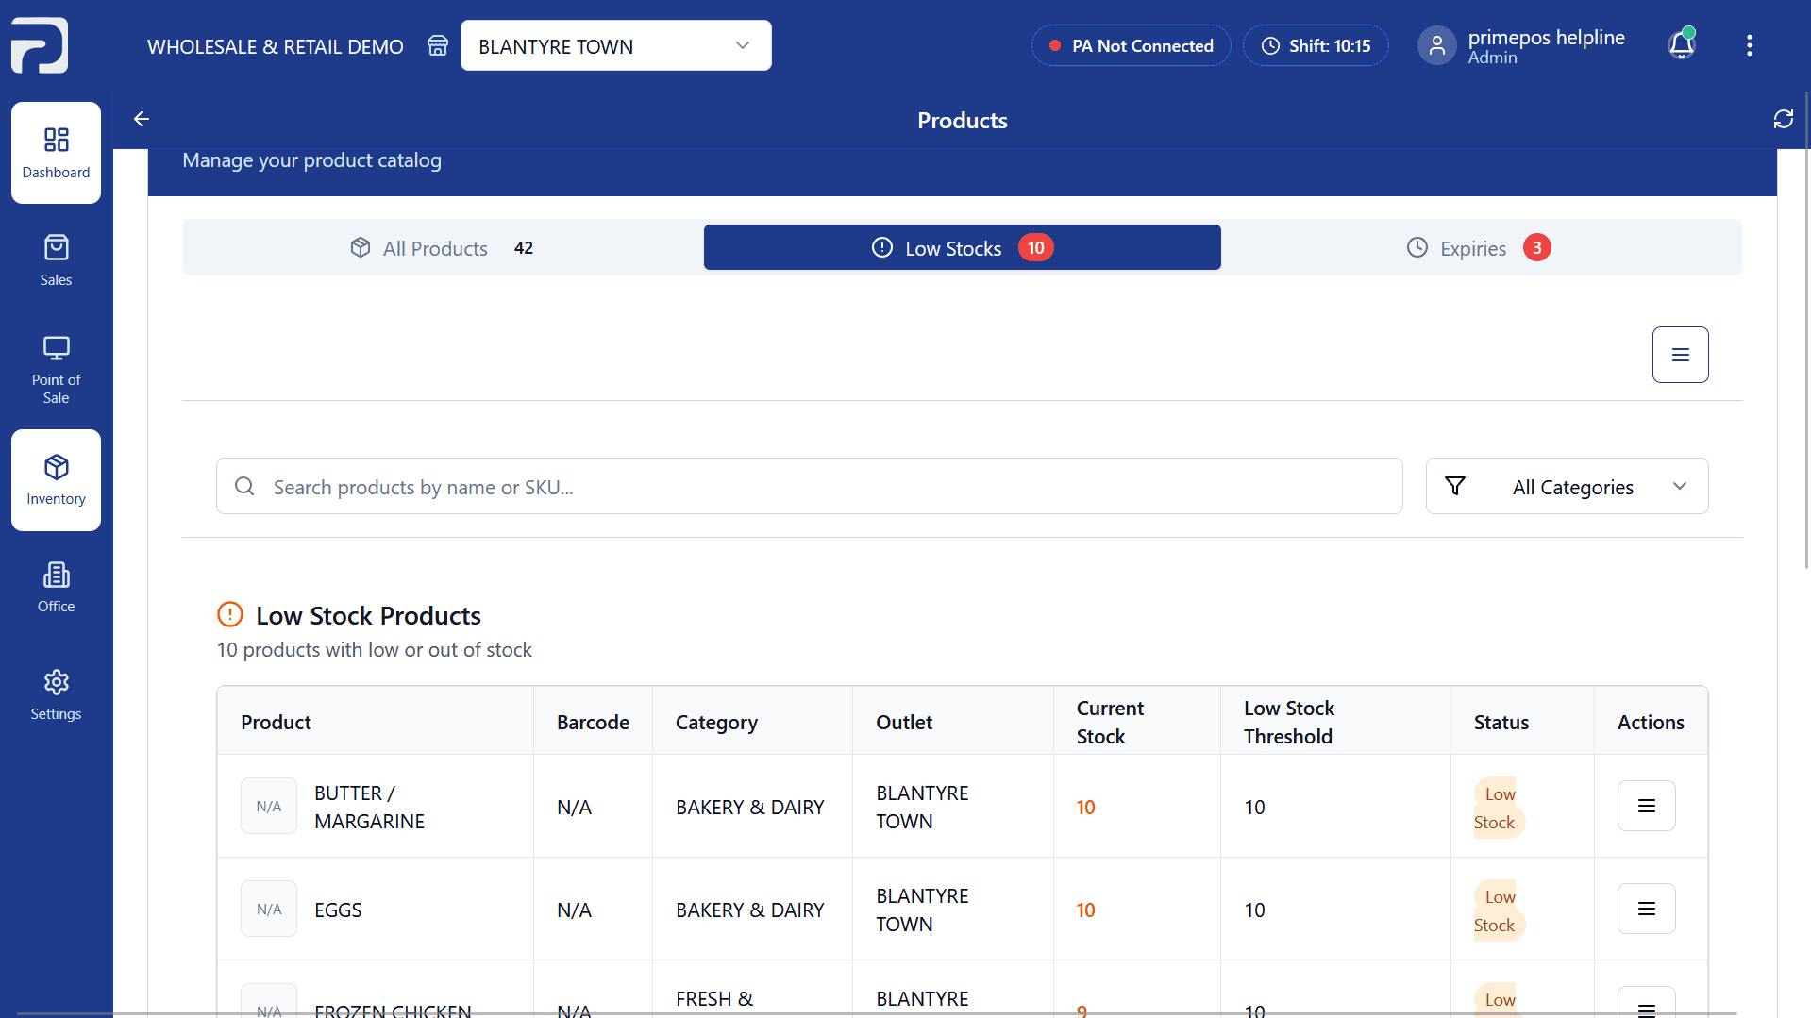Click the BUTTER / MARGARINE product name
Viewport: 1811px width, 1018px height.
point(369,807)
